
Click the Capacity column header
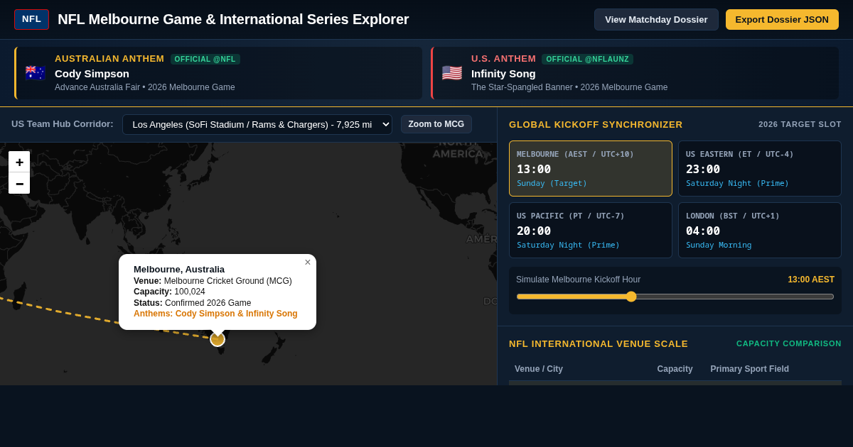click(x=675, y=369)
